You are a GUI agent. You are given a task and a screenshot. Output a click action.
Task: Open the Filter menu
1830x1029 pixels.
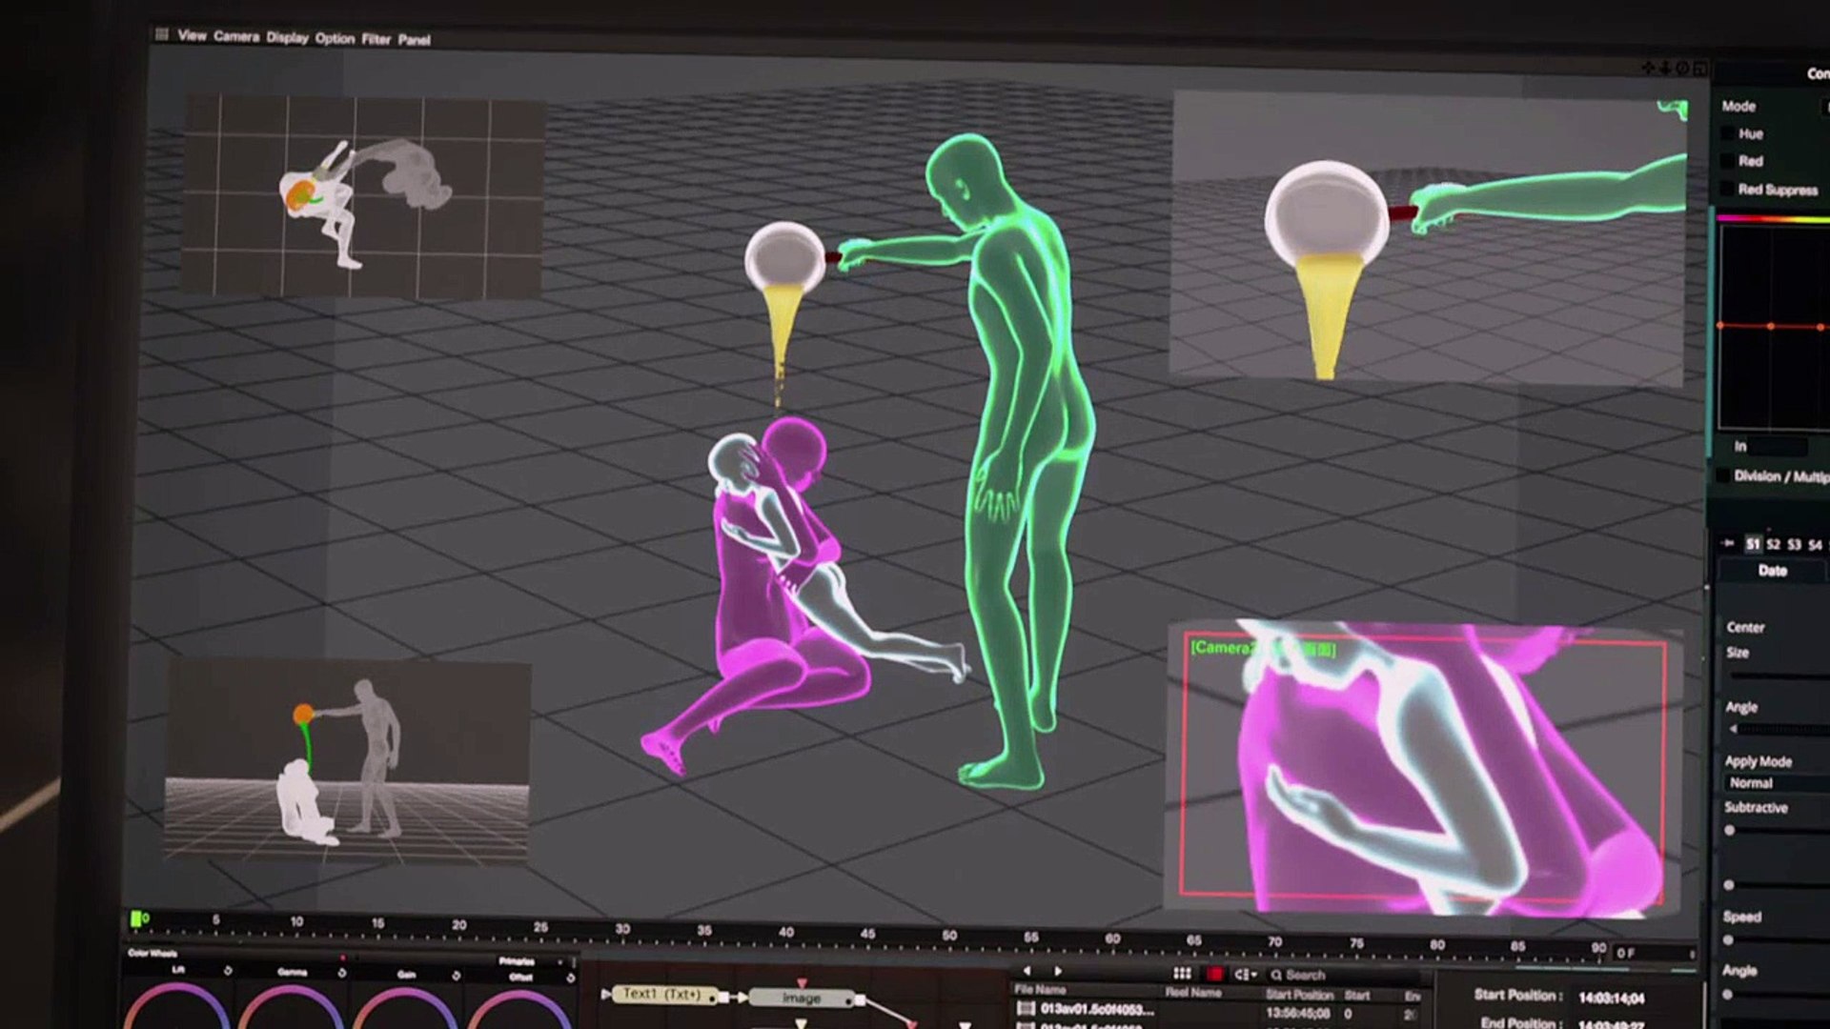(x=376, y=39)
